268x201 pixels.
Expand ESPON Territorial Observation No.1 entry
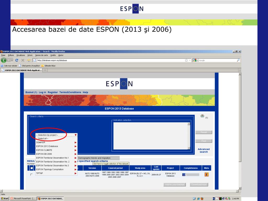pyautogui.click(x=57, y=158)
